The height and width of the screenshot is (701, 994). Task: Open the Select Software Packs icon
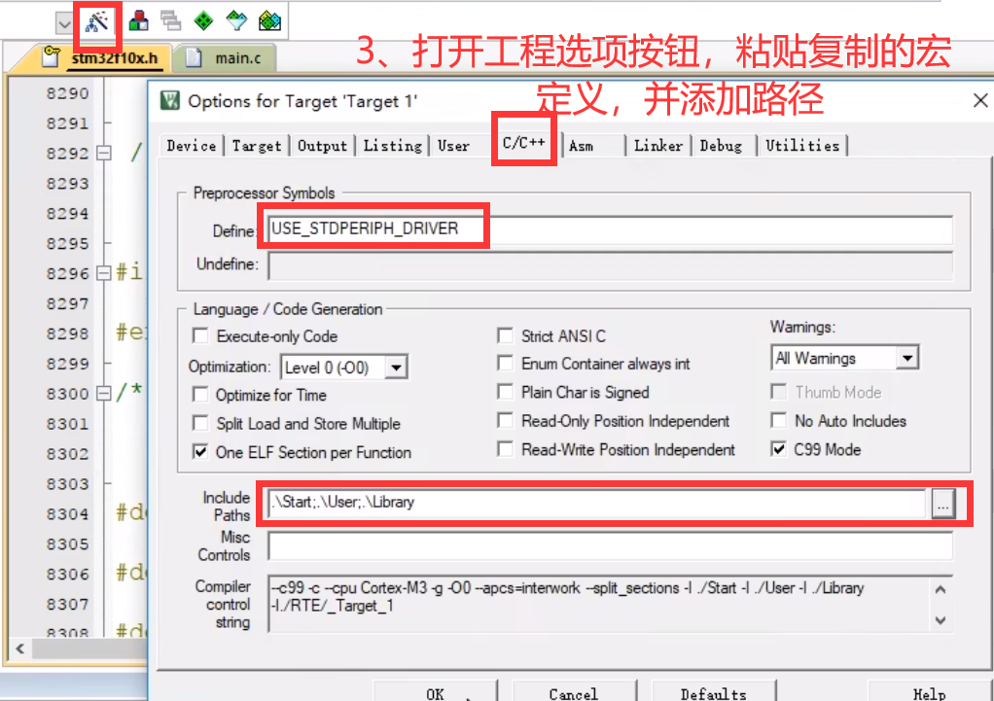point(235,21)
